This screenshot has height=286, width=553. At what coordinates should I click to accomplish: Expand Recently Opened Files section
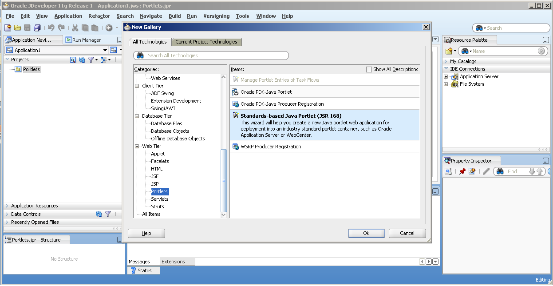tap(7, 222)
